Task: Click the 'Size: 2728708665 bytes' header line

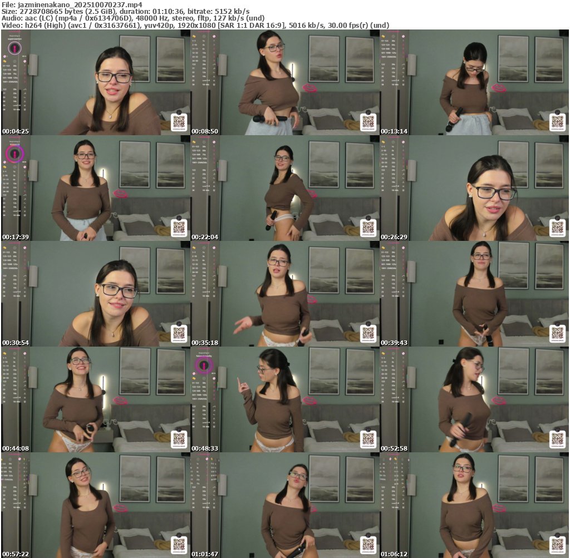Action: pyautogui.click(x=125, y=12)
